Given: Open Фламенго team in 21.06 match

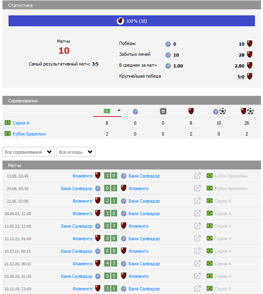Looking at the screenshot, I should (82, 201).
